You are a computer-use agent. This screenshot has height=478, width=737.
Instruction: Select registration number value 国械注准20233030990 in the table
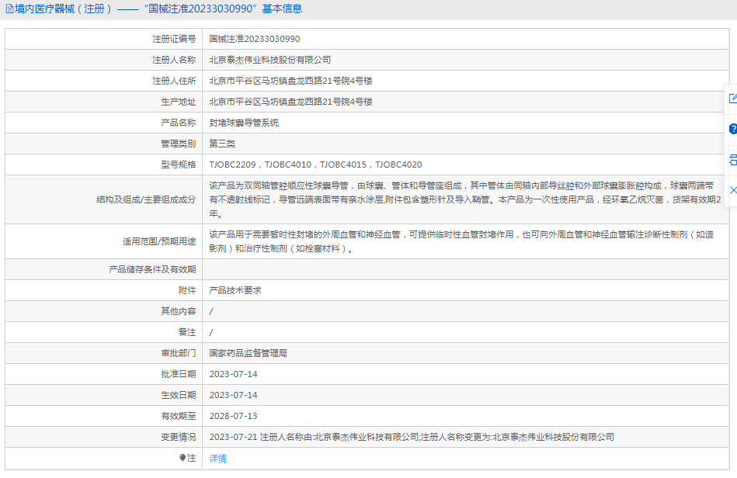pyautogui.click(x=254, y=39)
